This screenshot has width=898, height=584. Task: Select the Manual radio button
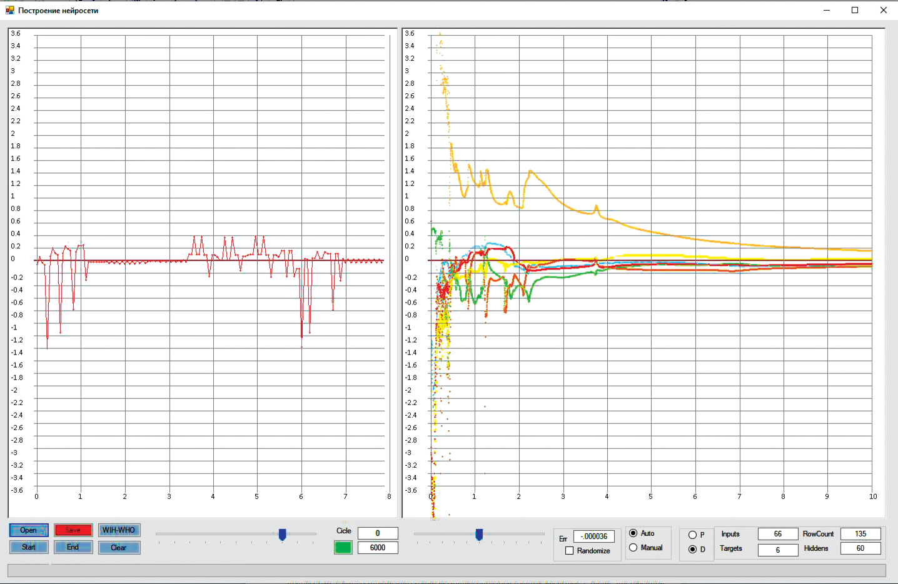click(x=633, y=548)
